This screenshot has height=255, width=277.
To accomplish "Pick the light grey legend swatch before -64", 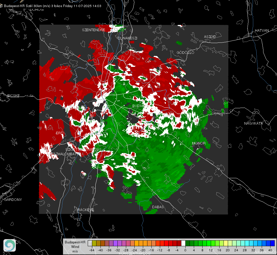I will pyautogui.click(x=90, y=243).
